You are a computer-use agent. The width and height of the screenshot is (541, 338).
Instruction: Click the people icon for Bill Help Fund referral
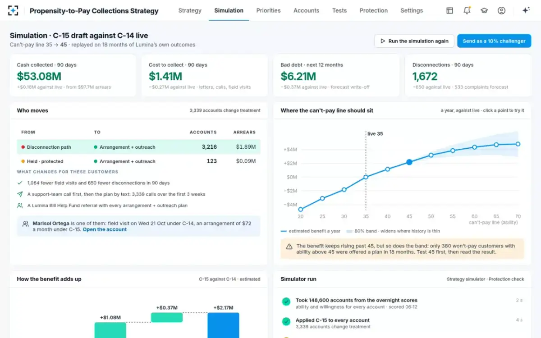[x=20, y=206]
